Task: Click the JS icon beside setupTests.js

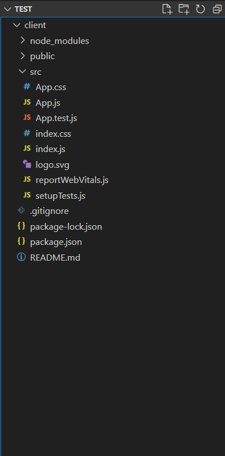Action: tap(27, 195)
